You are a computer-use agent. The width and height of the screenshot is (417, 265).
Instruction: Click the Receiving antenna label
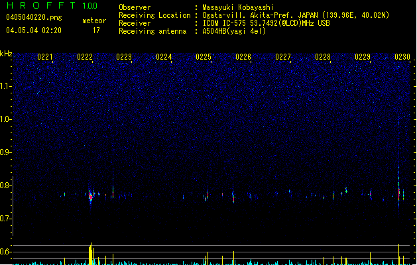(152, 31)
